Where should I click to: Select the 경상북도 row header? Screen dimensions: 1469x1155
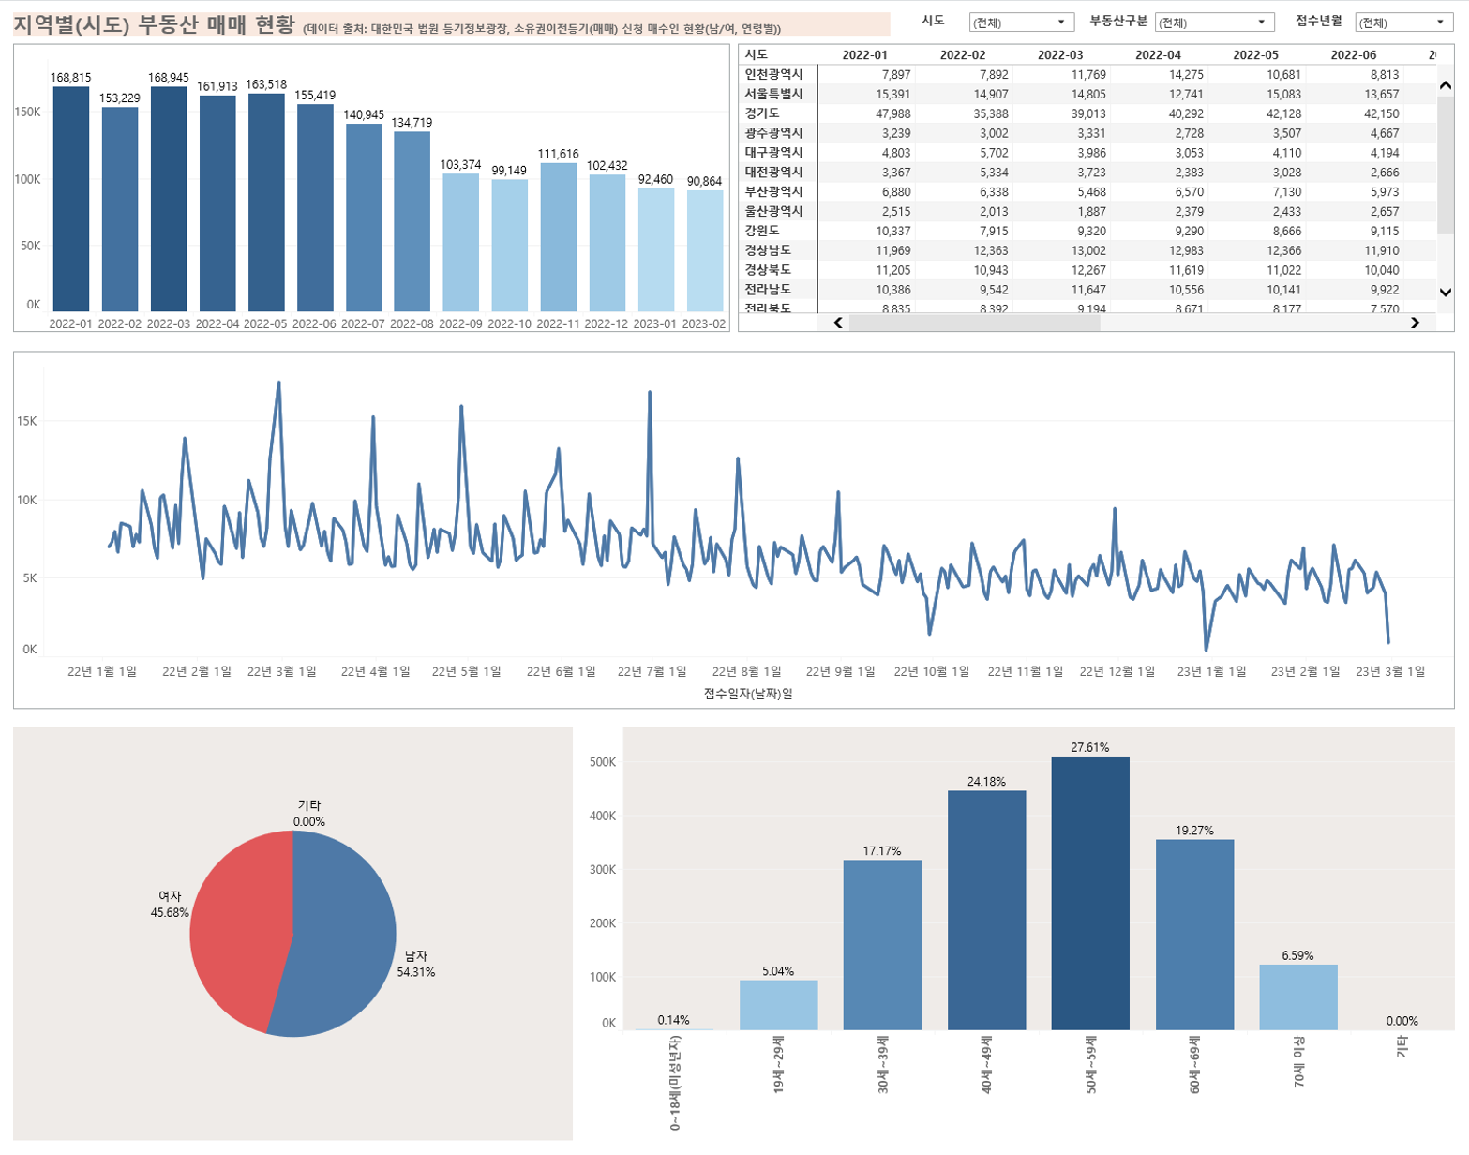(x=768, y=270)
